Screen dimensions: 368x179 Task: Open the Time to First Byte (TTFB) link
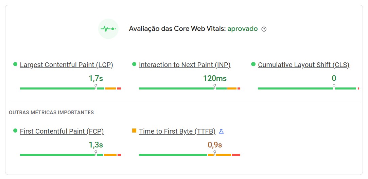pos(177,131)
